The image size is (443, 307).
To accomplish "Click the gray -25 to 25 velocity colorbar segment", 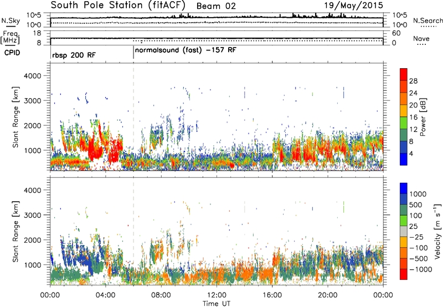I will [404, 231].
